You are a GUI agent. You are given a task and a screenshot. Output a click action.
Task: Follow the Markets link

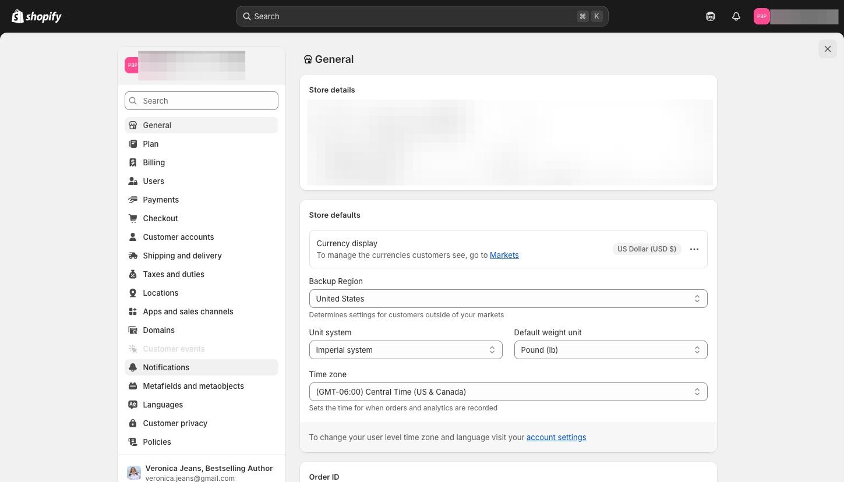click(x=504, y=255)
